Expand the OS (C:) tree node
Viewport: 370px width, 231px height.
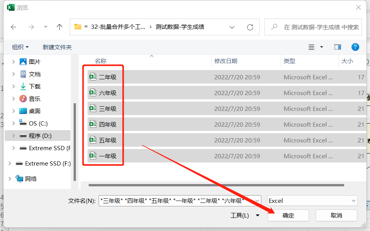(x=13, y=123)
